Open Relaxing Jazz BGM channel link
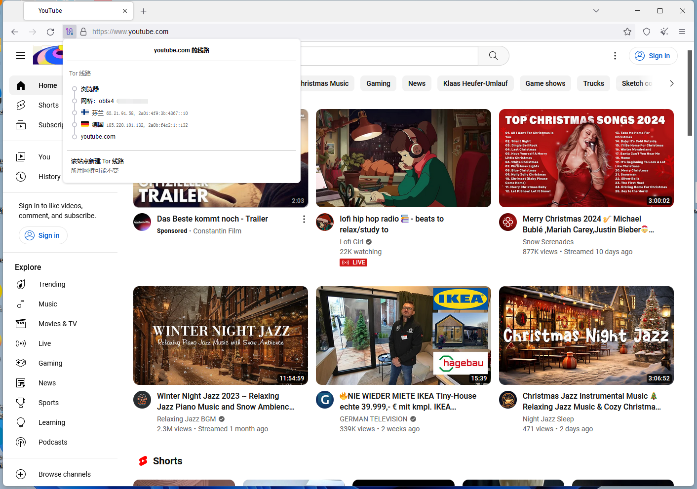 [187, 419]
